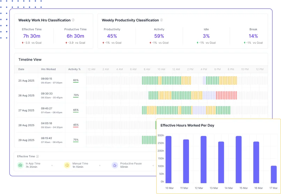This screenshot has height=194, width=281.
Task: Click the 45% activity value for 28 Aug
Action: (x=76, y=125)
